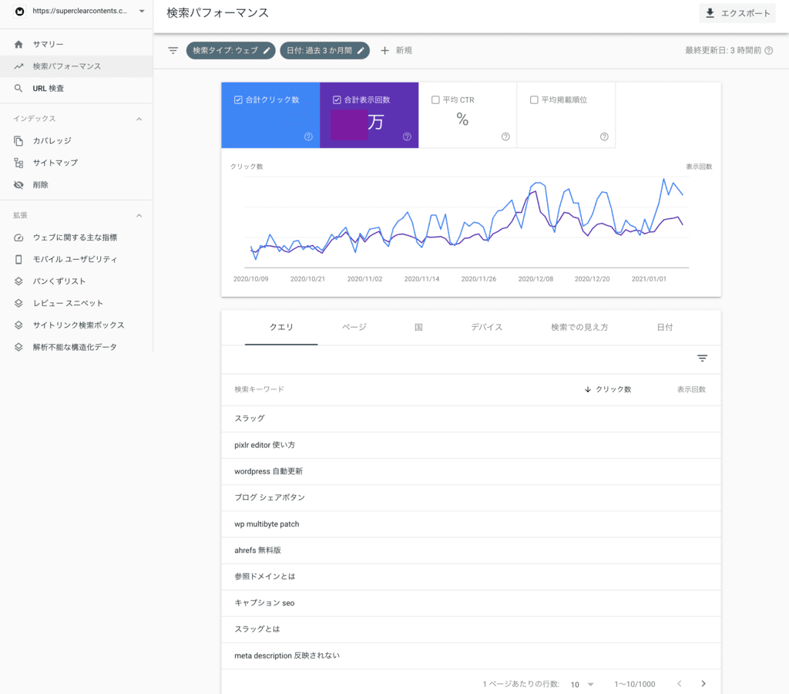Enable the 平均 CTR checkbox

(435, 100)
